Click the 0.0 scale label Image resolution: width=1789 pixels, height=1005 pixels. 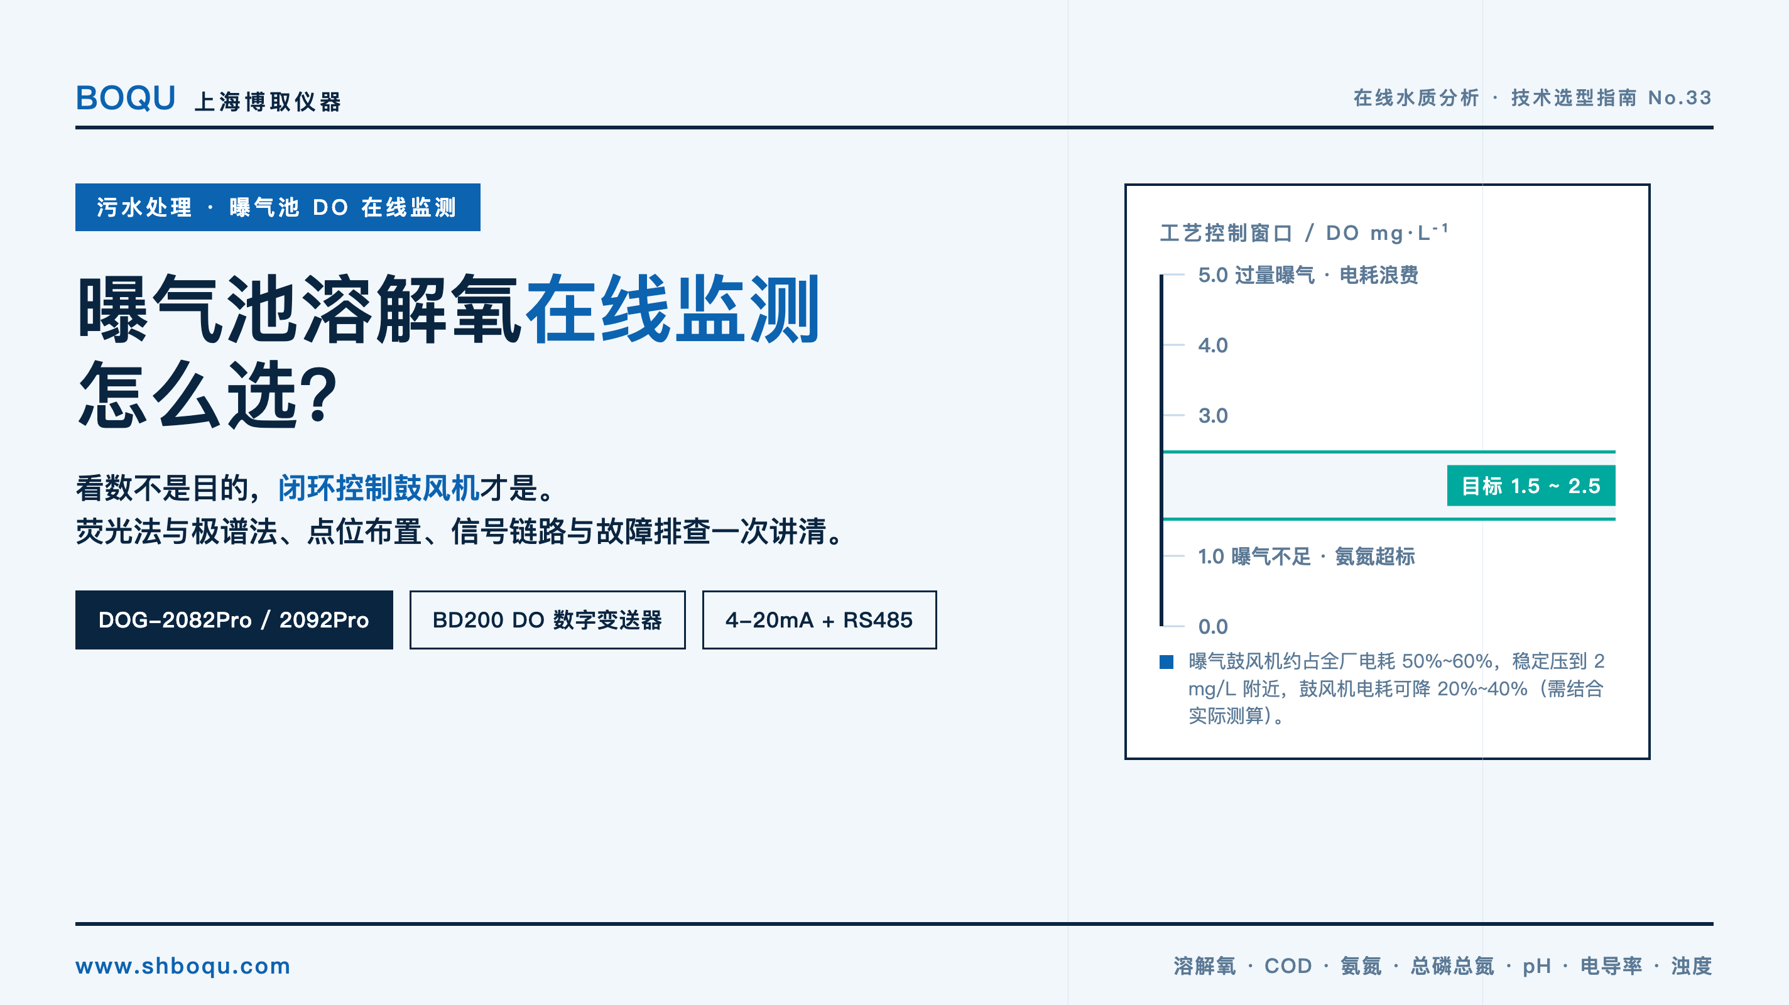1212,626
